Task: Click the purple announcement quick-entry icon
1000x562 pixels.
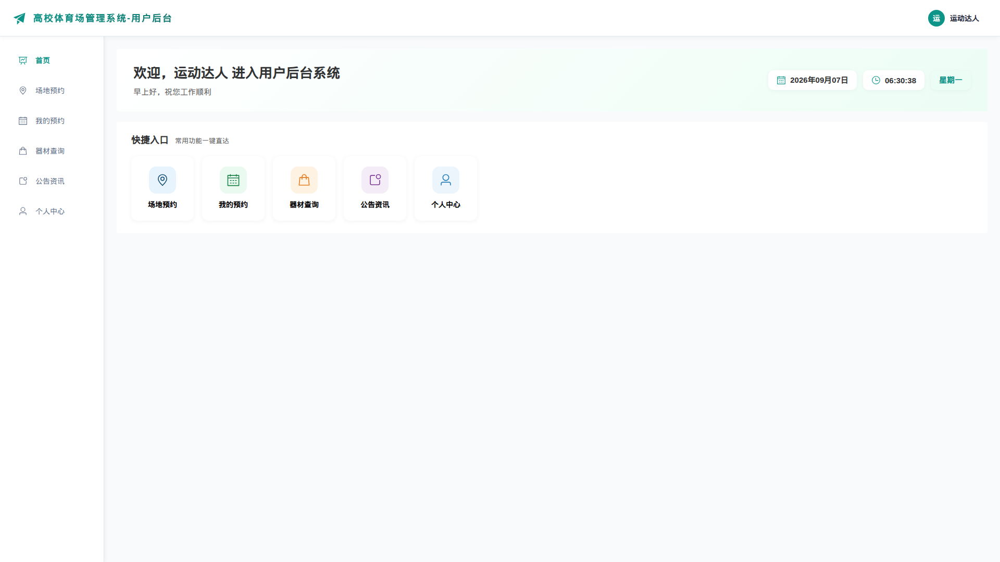Action: 375,180
